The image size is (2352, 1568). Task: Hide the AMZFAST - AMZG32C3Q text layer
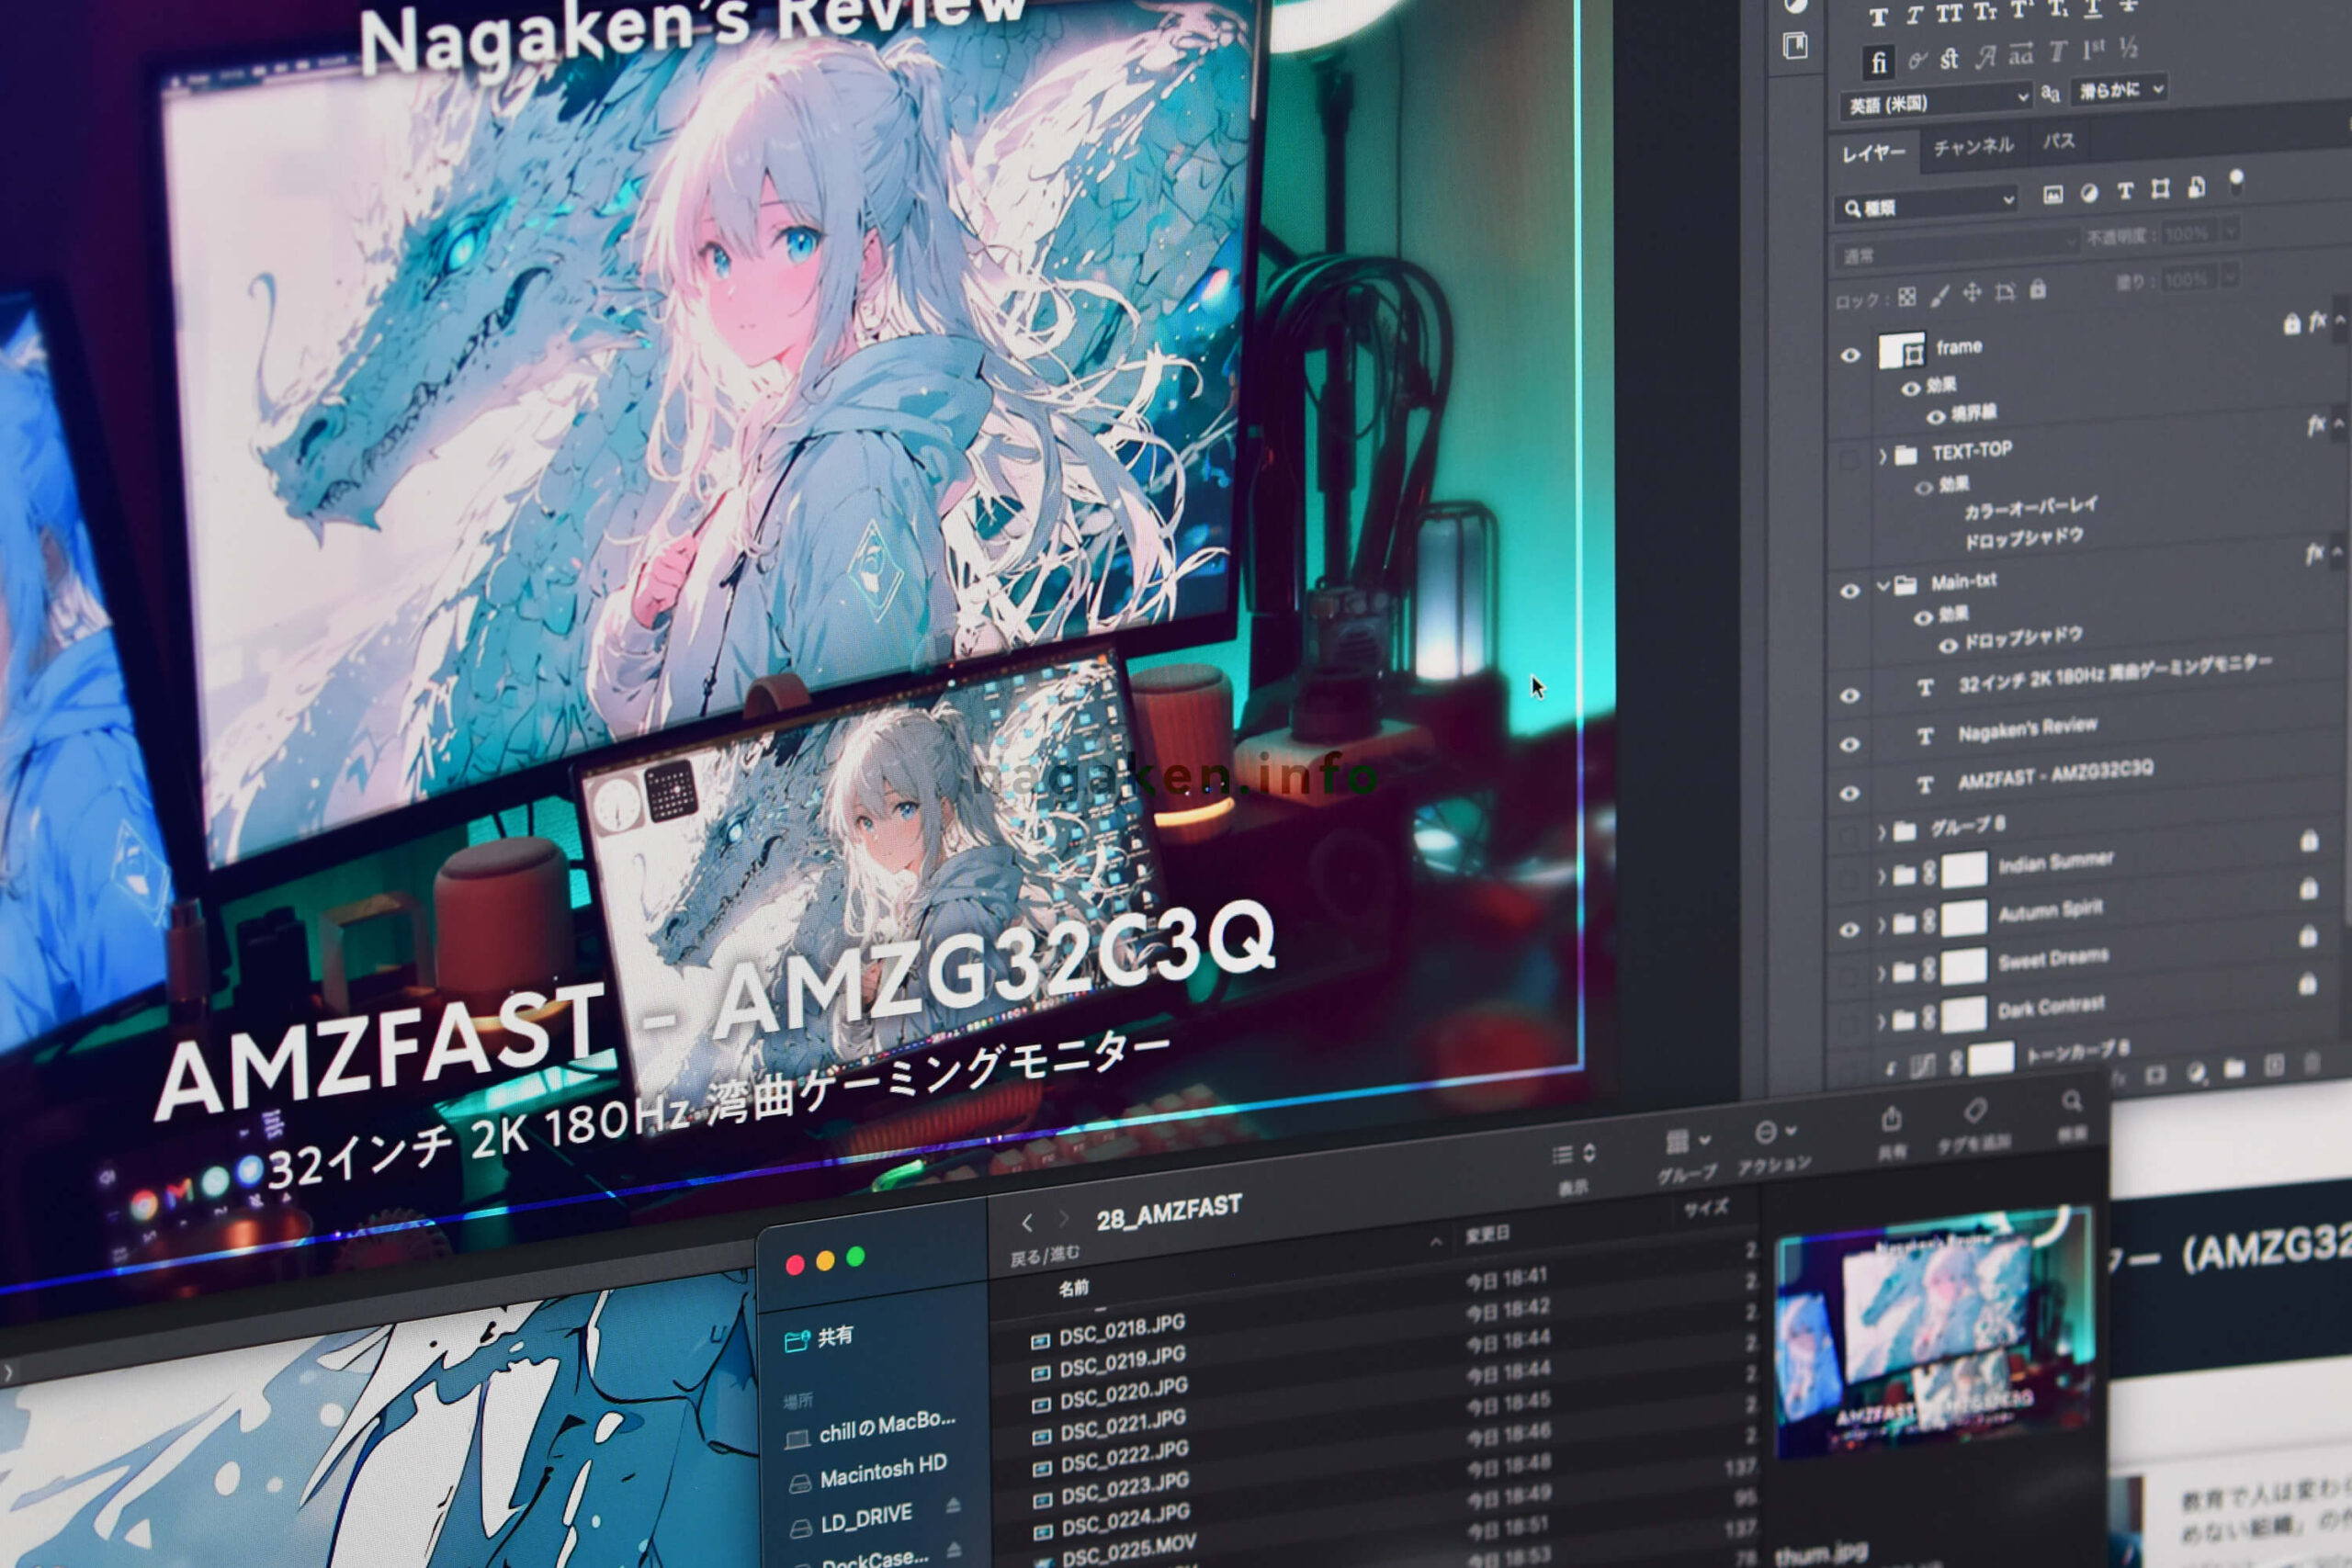pyautogui.click(x=1850, y=794)
